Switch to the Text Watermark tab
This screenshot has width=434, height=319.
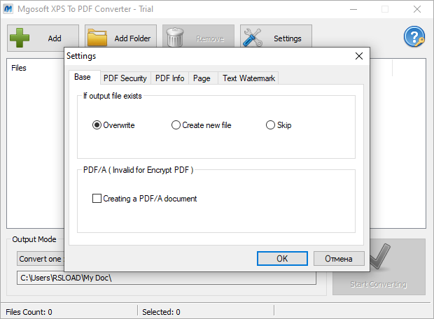[248, 78]
